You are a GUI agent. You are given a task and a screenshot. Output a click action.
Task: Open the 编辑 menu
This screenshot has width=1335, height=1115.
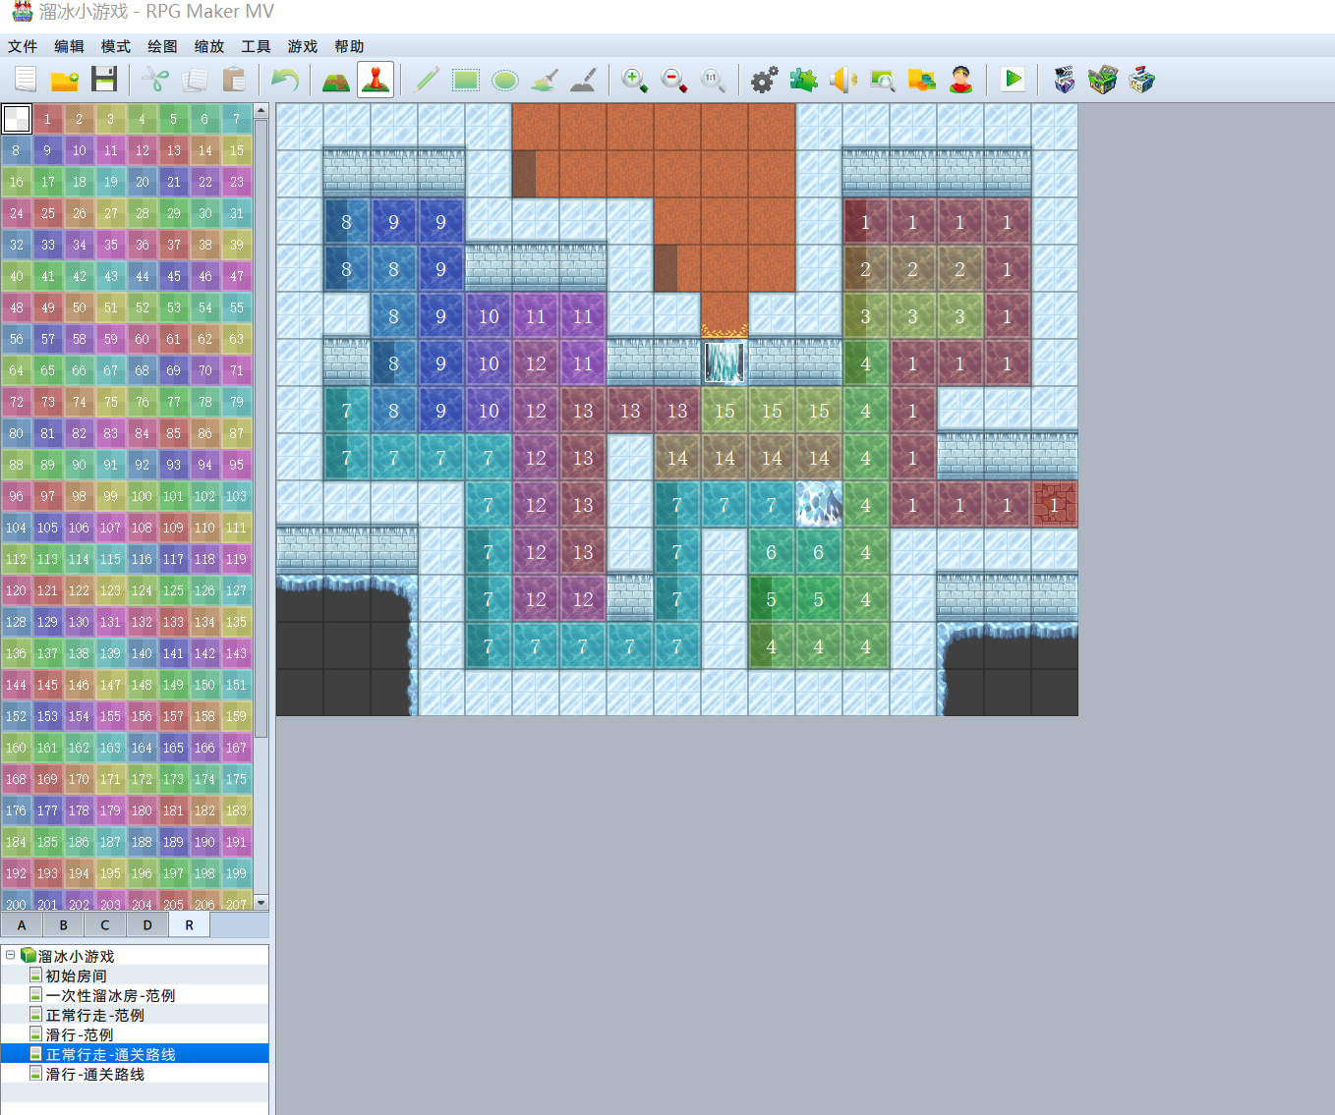click(x=69, y=46)
